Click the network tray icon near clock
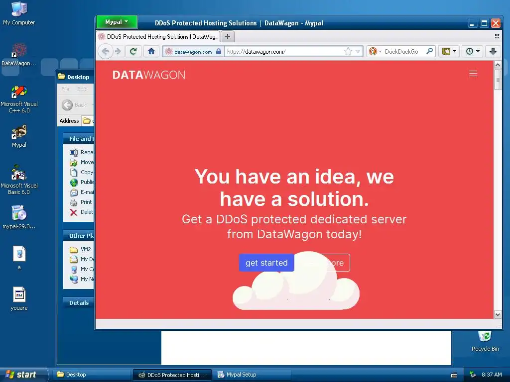 click(x=473, y=375)
